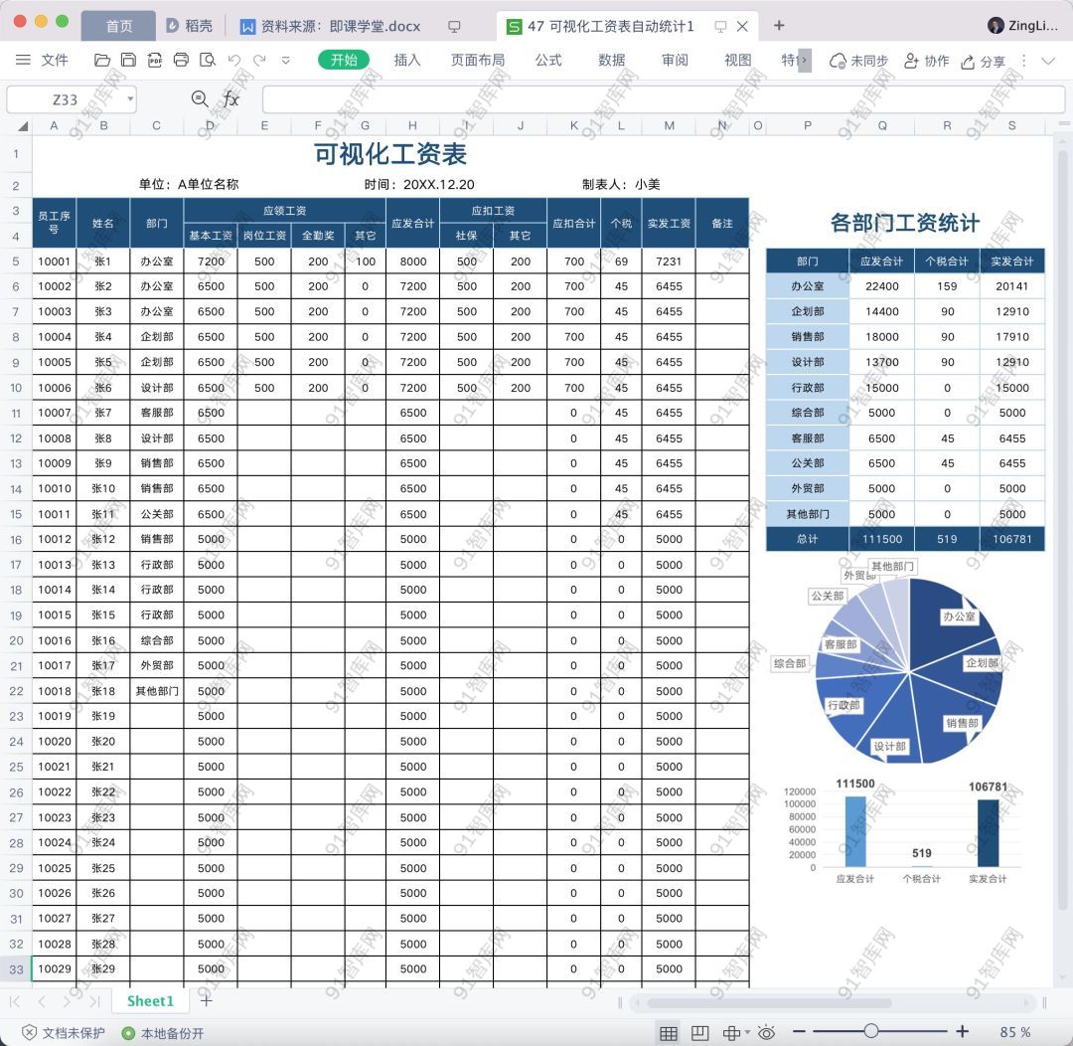Switch to page layout view mode
The width and height of the screenshot is (1073, 1046).
coord(699,1033)
